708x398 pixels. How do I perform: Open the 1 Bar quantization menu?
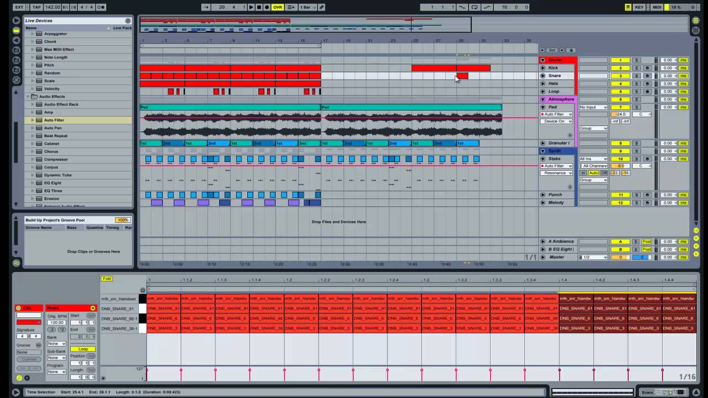pos(307,7)
